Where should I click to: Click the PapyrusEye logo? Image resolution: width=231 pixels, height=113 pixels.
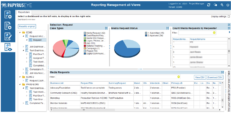pos(16,5)
